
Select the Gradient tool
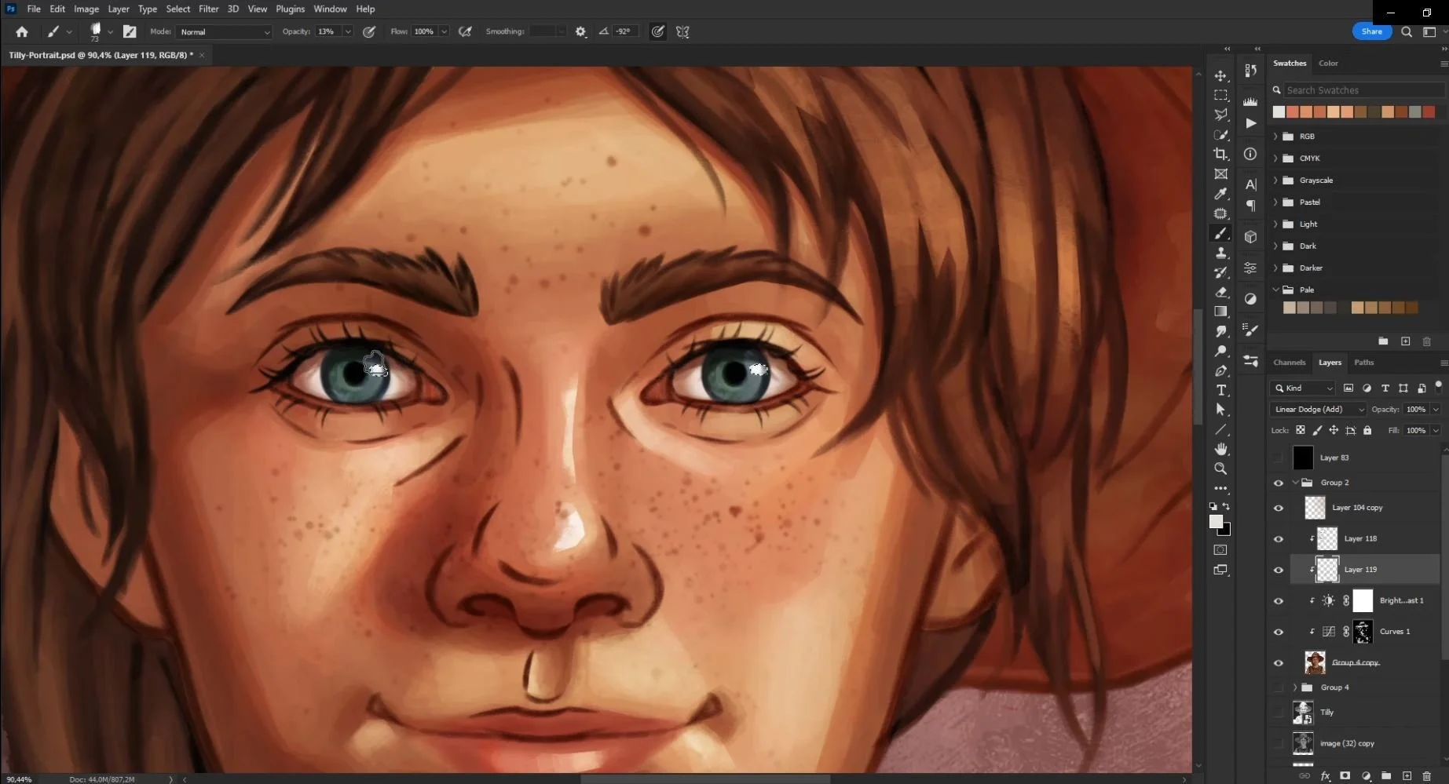point(1220,312)
